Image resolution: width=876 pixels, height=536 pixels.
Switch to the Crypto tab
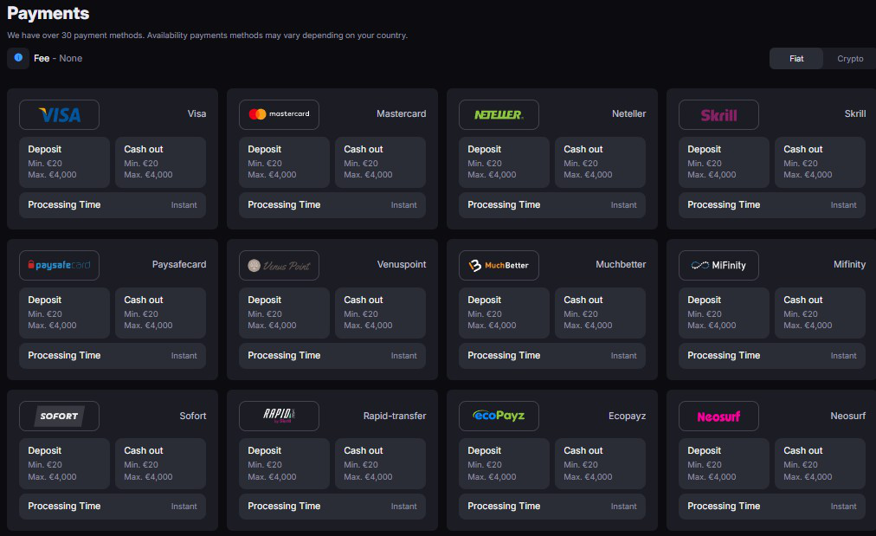pos(849,58)
